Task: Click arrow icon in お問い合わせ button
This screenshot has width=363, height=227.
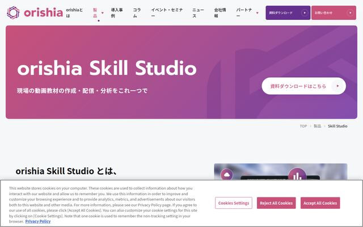Action: (351, 12)
